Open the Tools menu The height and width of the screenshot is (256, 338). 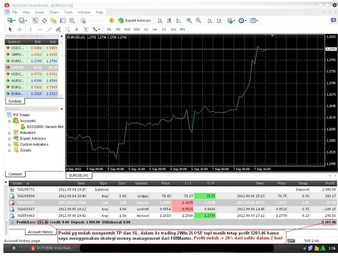tap(68, 12)
